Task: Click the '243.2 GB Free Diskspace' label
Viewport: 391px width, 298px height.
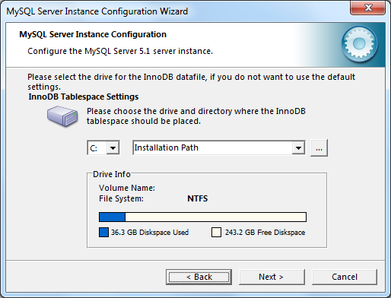Action: point(265,233)
